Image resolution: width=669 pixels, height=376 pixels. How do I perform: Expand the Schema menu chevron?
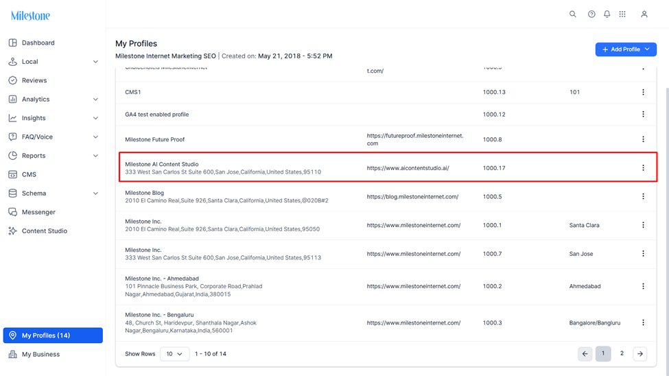coord(95,193)
